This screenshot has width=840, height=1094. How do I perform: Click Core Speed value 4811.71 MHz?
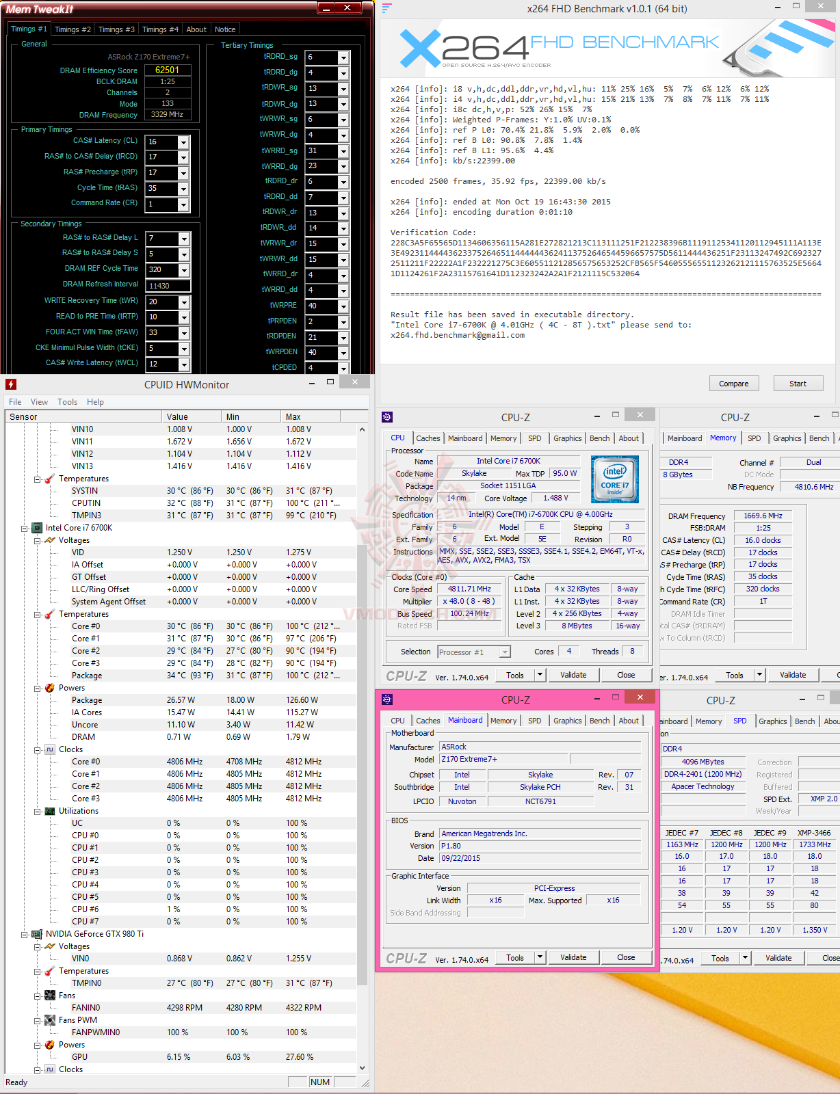pyautogui.click(x=469, y=589)
